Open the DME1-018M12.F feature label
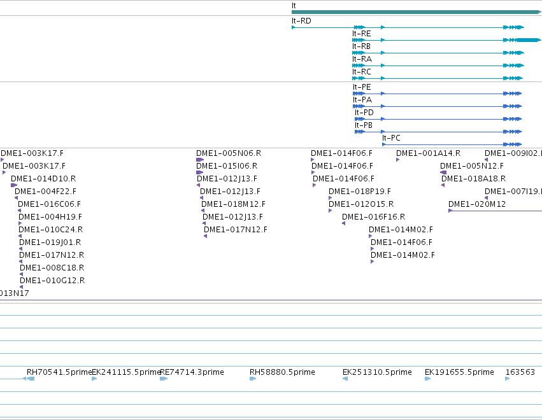Viewport: 542px width, 420px height. [x=233, y=204]
